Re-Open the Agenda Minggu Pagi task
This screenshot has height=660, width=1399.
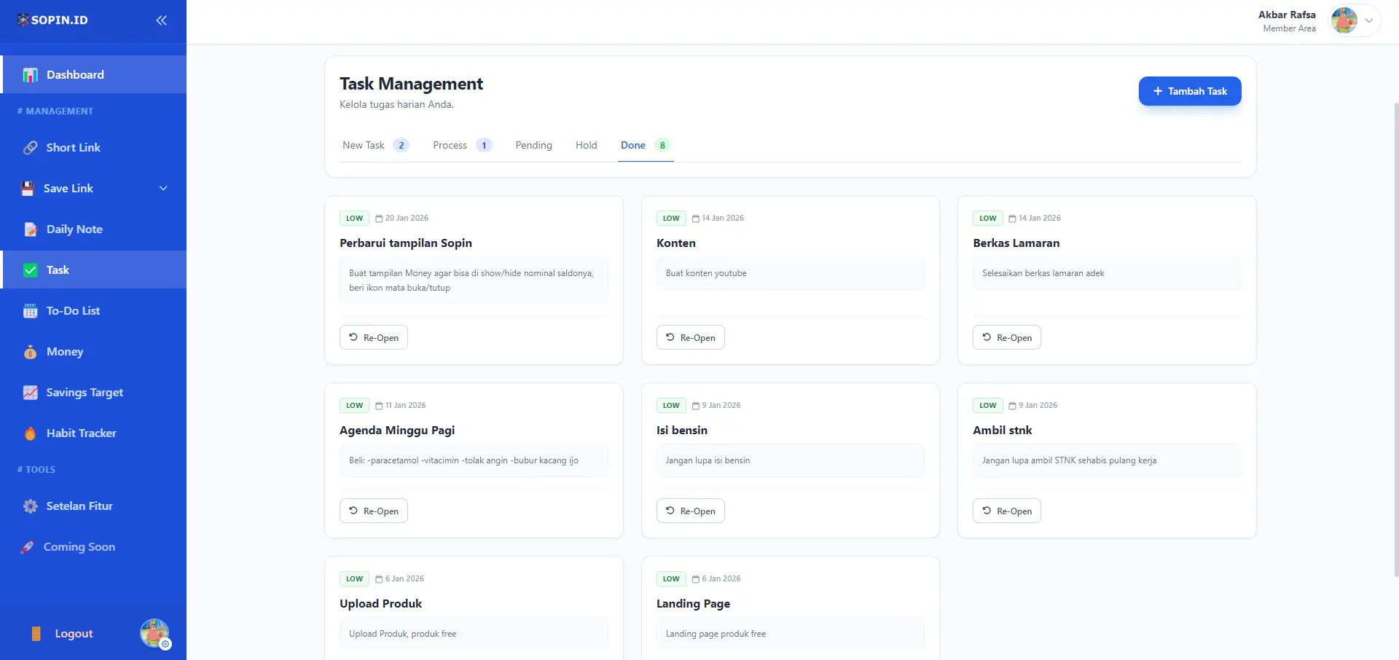point(374,511)
